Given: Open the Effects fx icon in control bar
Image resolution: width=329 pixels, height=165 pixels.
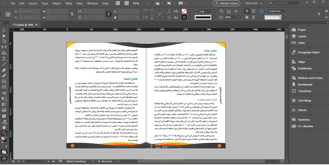Looking at the screenshot, I should tap(236, 11).
